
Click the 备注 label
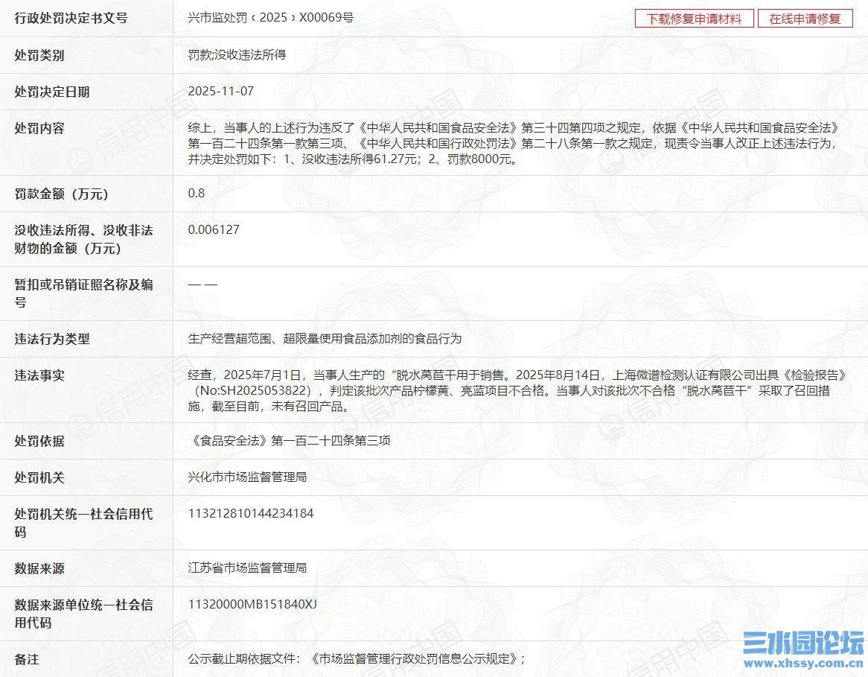tap(27, 659)
